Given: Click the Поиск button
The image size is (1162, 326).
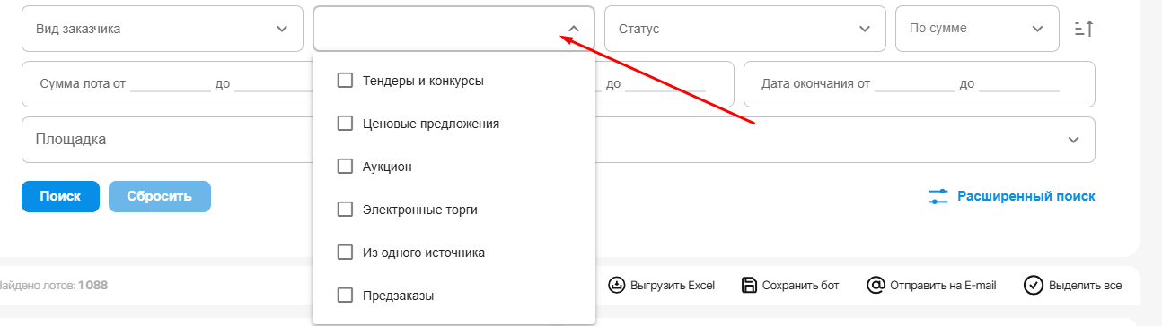Looking at the screenshot, I should point(60,196).
